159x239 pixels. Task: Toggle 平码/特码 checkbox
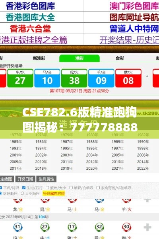click(x=1, y=188)
